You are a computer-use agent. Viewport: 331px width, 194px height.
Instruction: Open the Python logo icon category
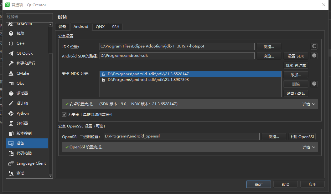[x=11, y=113]
